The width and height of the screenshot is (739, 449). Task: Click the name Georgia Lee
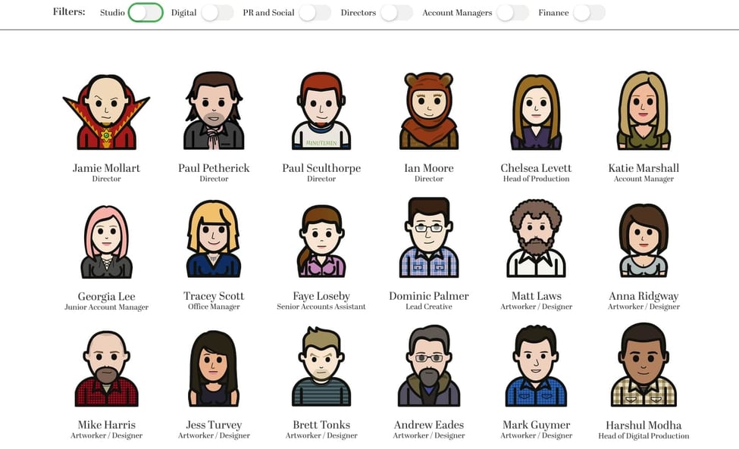107,297
